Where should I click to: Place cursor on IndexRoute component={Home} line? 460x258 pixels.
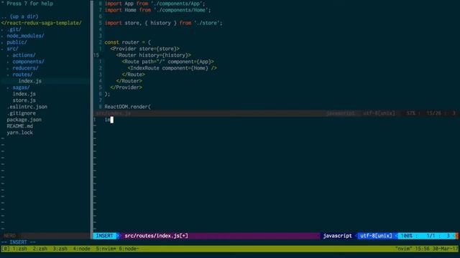point(172,68)
